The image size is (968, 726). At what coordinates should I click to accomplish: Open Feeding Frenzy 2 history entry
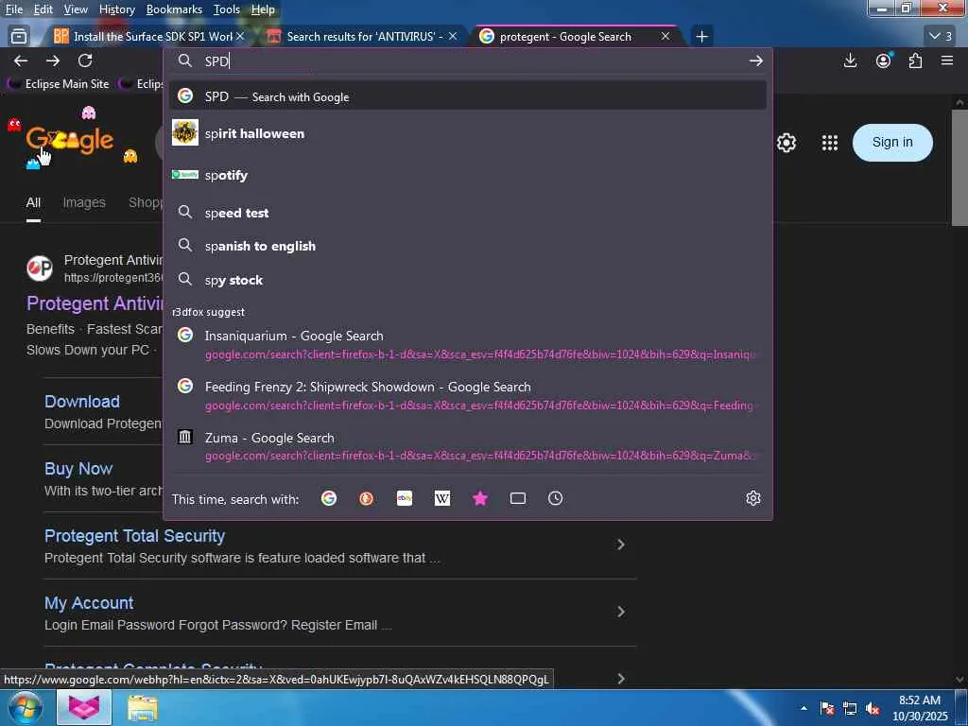click(467, 396)
